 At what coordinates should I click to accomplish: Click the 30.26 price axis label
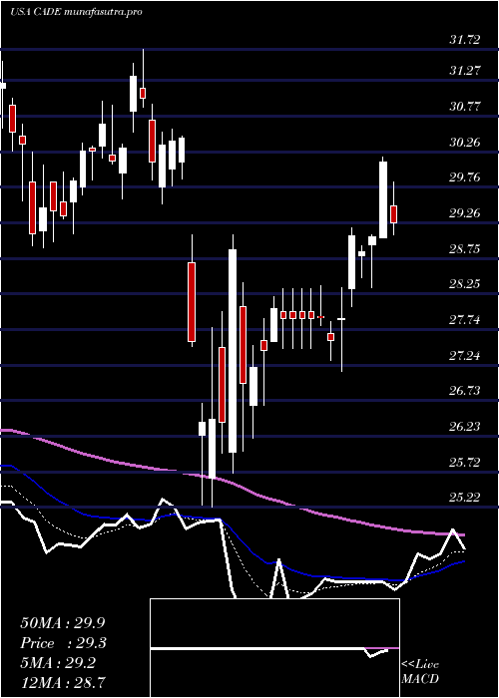pos(465,143)
